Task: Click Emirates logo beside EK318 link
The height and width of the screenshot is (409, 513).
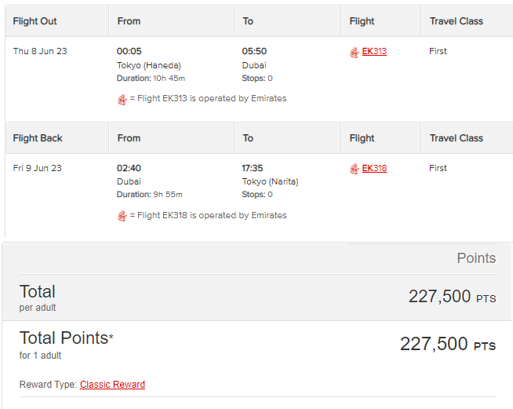Action: point(355,170)
